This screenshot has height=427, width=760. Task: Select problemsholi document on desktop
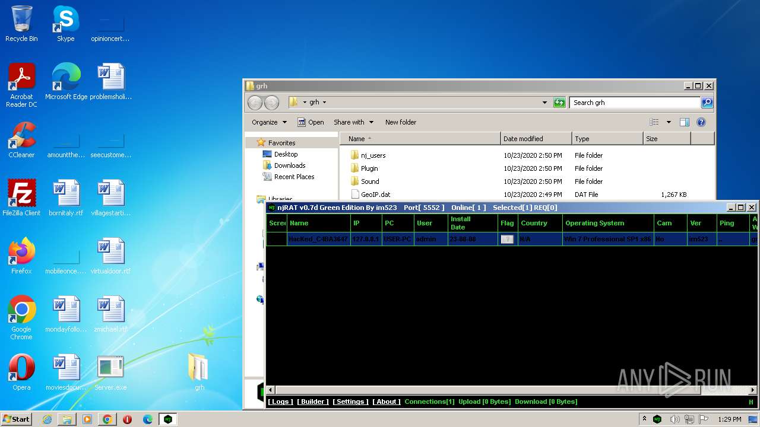click(110, 82)
